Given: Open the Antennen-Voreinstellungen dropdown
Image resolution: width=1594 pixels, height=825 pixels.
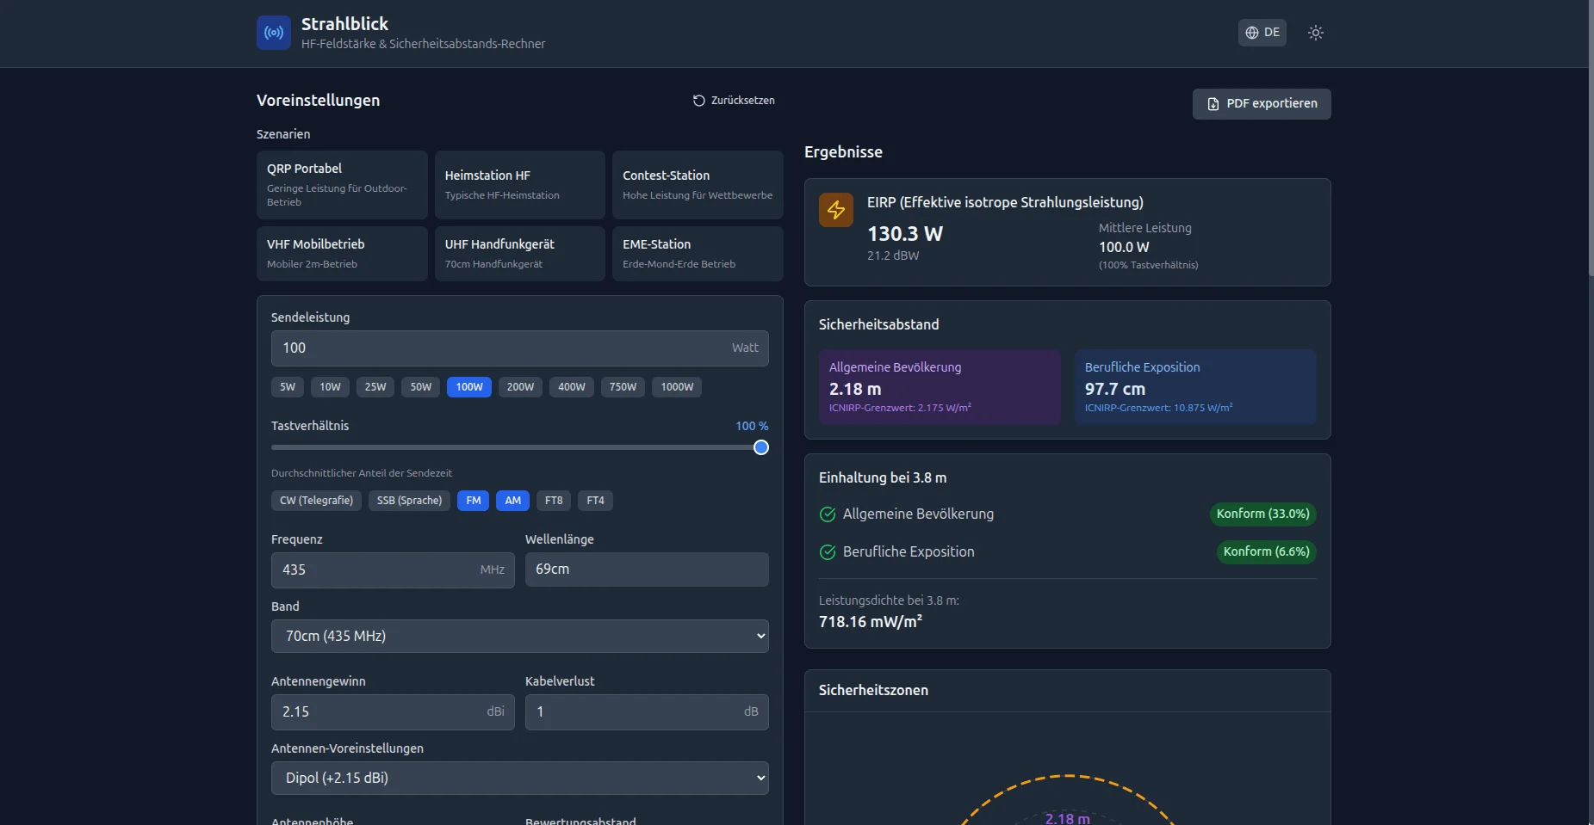Looking at the screenshot, I should coord(519,777).
